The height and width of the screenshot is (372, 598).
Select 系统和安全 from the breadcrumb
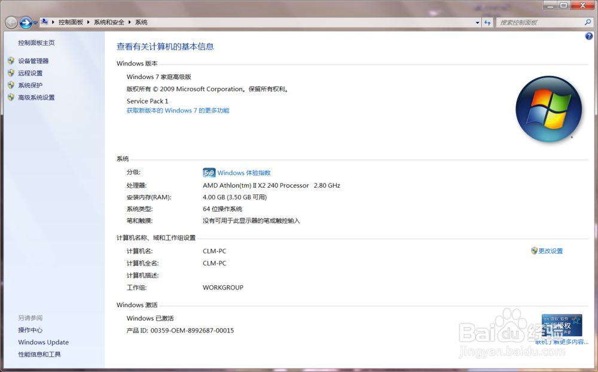pyautogui.click(x=111, y=22)
